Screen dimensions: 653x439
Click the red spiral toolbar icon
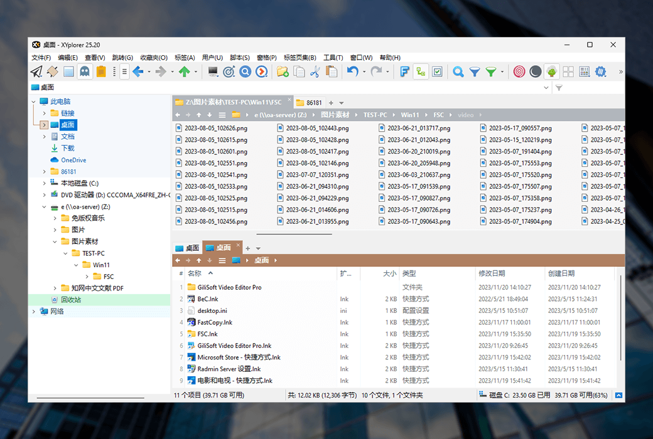coord(519,71)
